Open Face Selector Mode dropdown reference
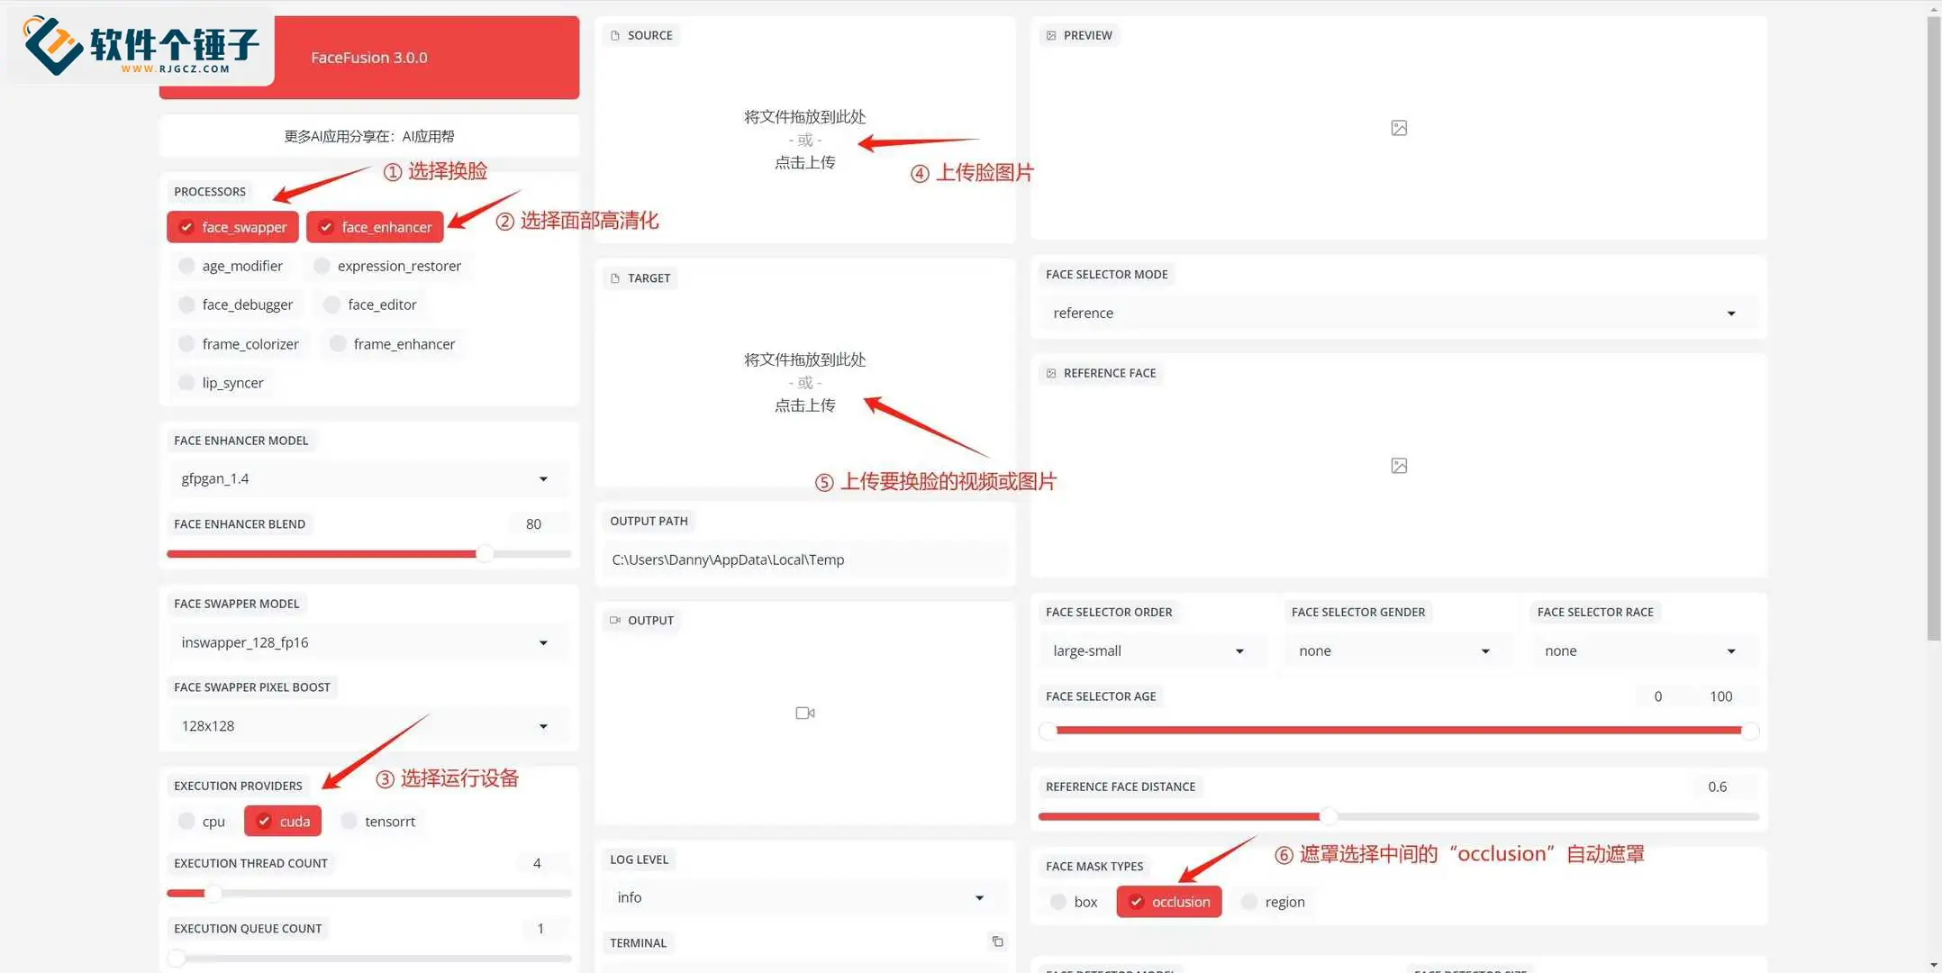Viewport: 1942px width, 973px height. coord(1399,313)
